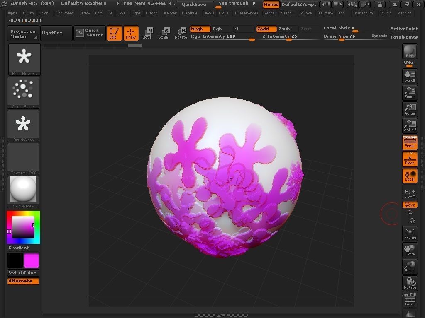
Task: Enable Zadd sculpt mode
Action: pos(266,29)
